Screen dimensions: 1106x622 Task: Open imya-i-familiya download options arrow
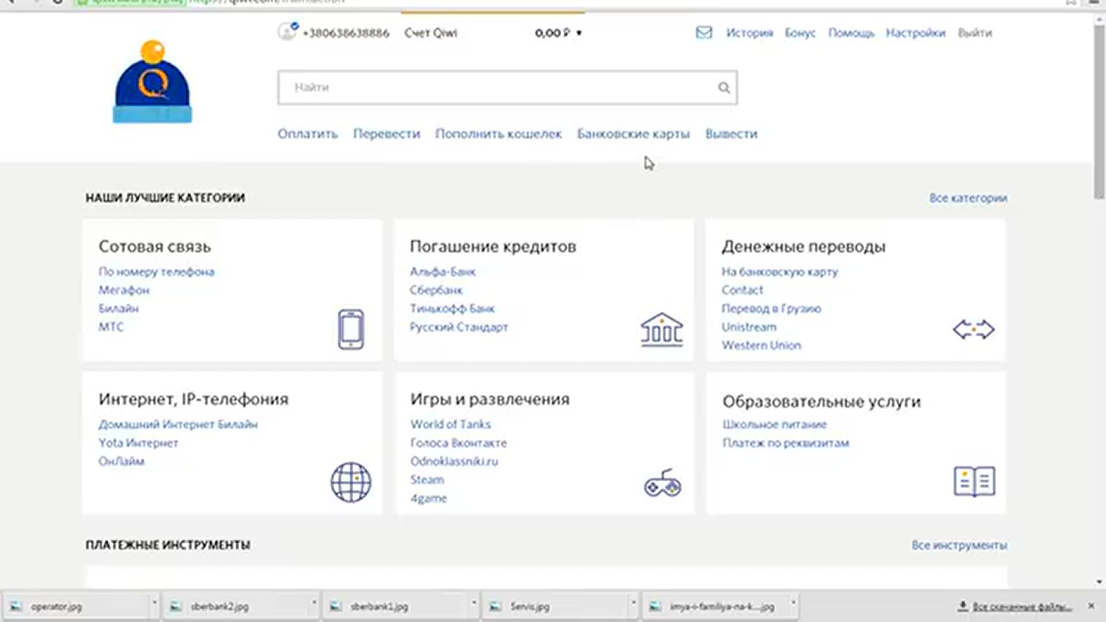793,602
